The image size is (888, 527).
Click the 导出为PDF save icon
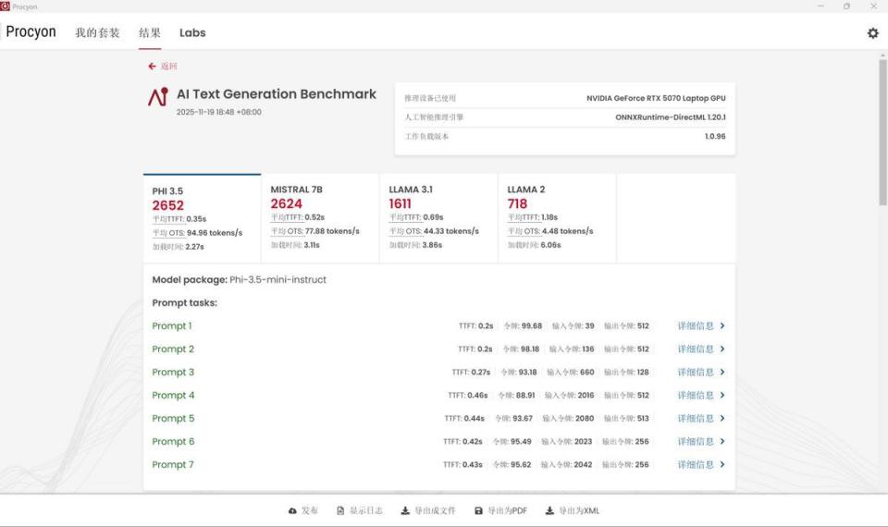(478, 510)
